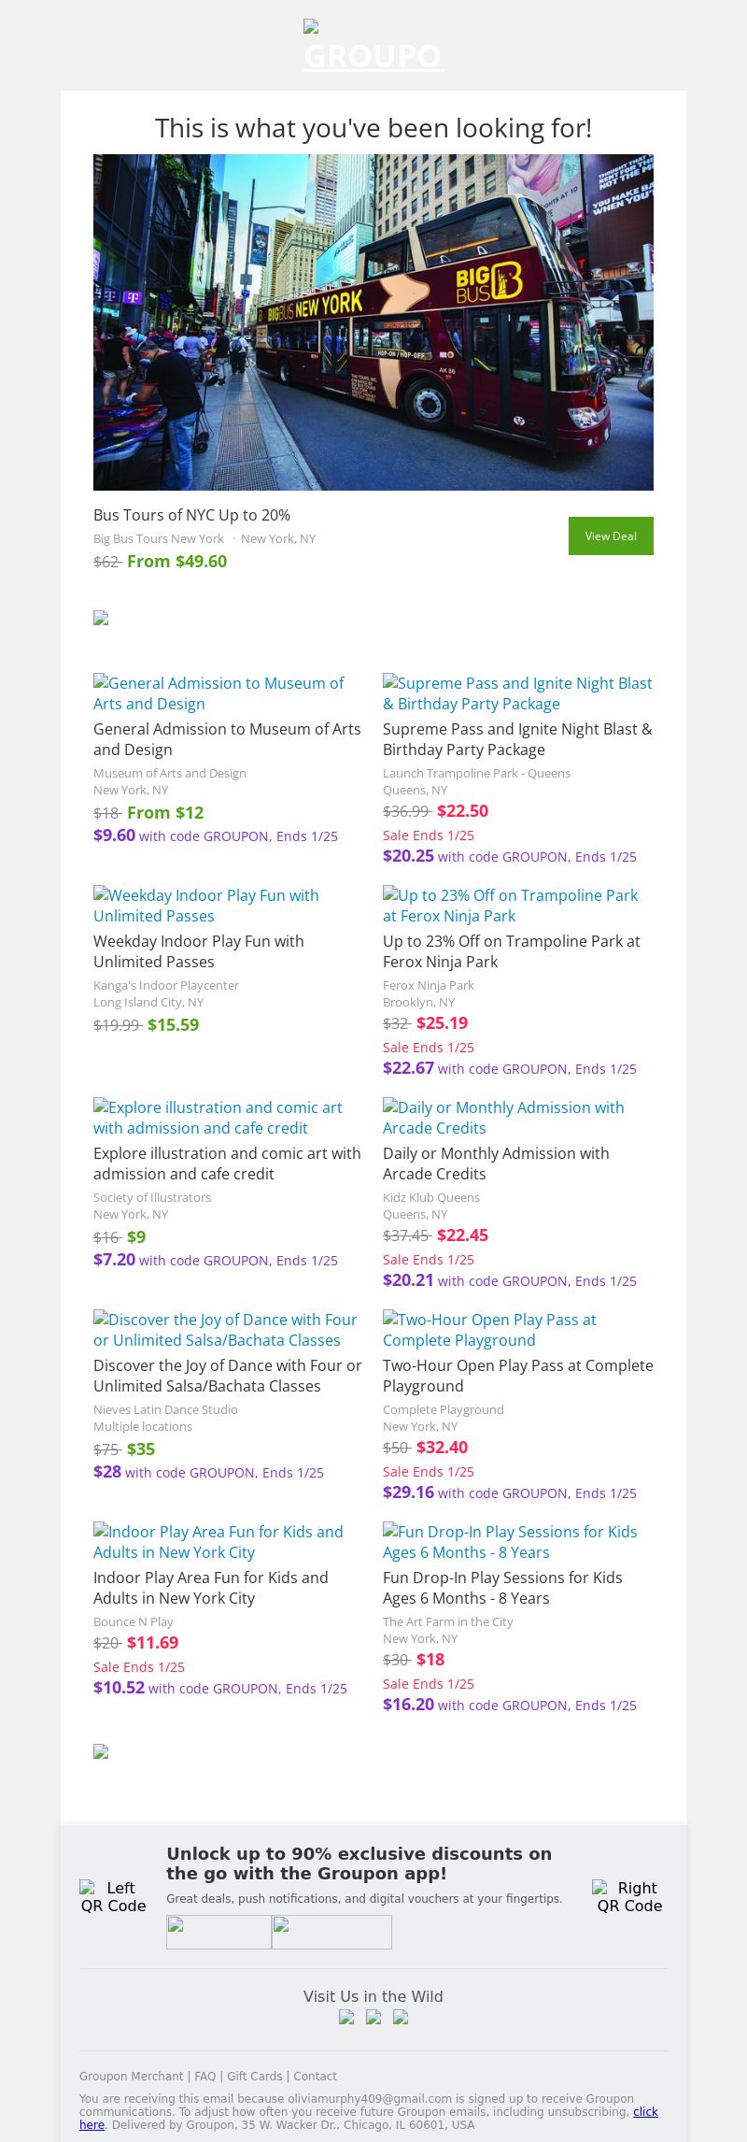
Task: Open the Big Bus New York tour photo
Action: pyautogui.click(x=373, y=322)
